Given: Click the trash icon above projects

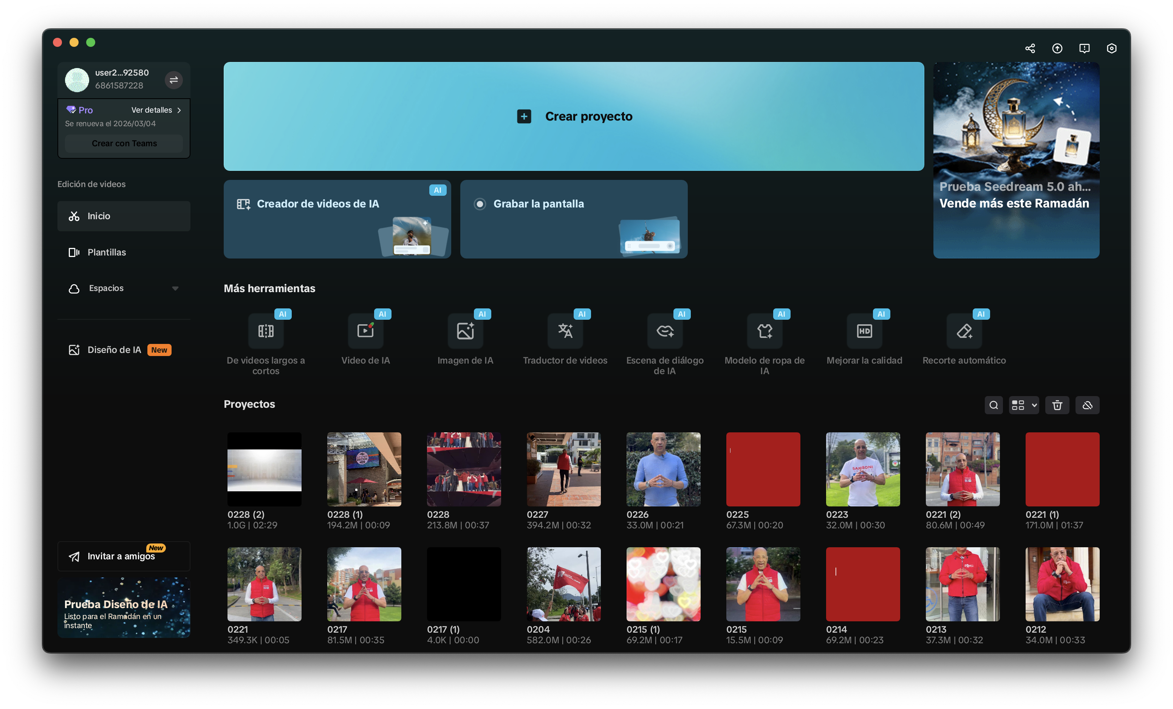Looking at the screenshot, I should pos(1057,405).
